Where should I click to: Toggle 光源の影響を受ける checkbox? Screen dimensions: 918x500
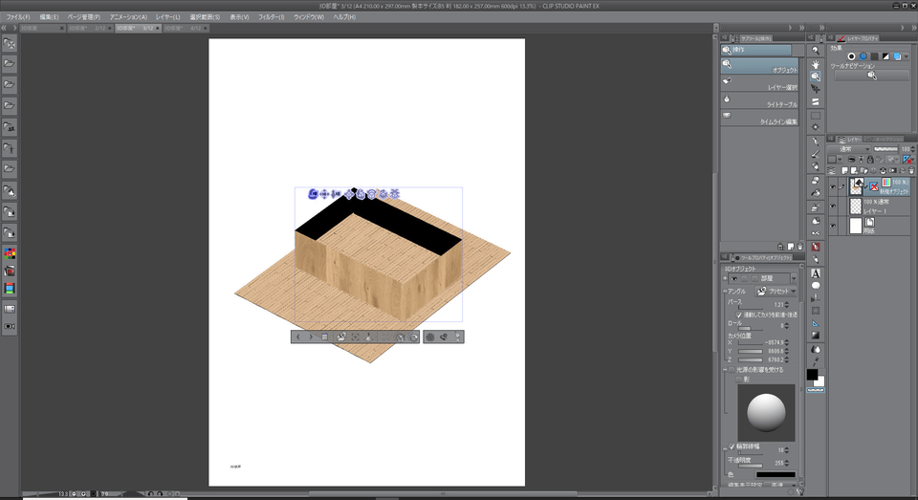[x=733, y=369]
